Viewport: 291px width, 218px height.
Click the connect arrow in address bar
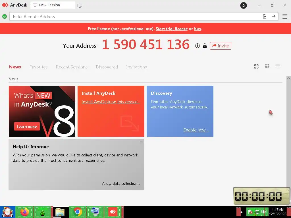tap(273, 16)
